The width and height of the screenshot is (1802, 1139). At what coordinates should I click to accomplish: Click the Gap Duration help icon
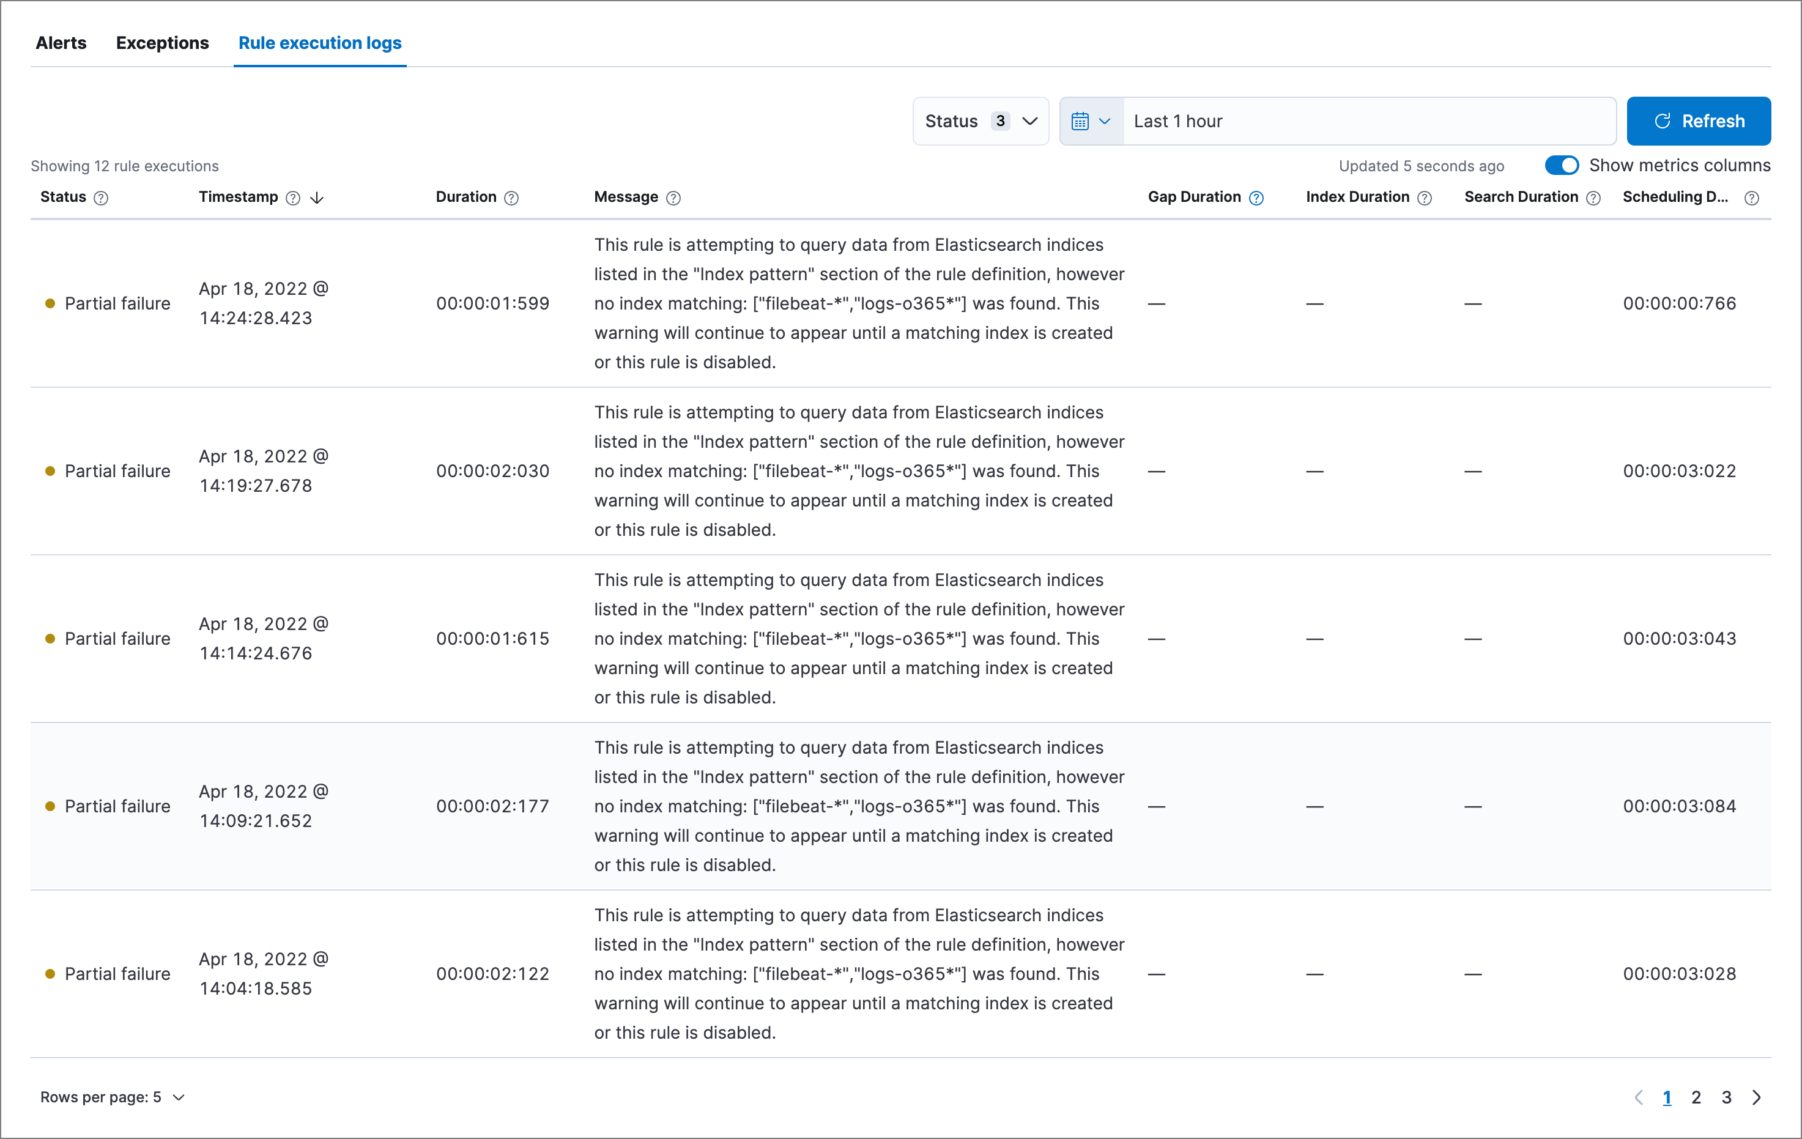pyautogui.click(x=1256, y=198)
